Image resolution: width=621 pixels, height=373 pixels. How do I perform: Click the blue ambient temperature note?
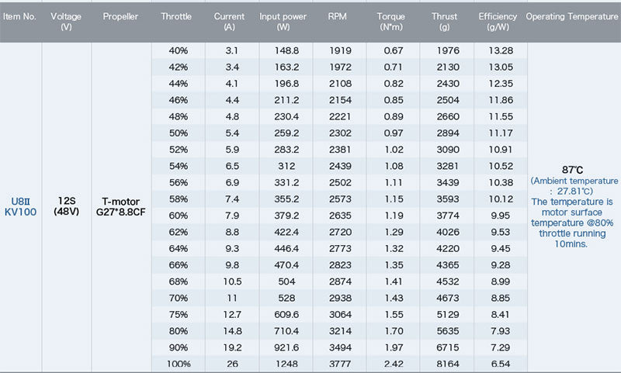pos(573,185)
